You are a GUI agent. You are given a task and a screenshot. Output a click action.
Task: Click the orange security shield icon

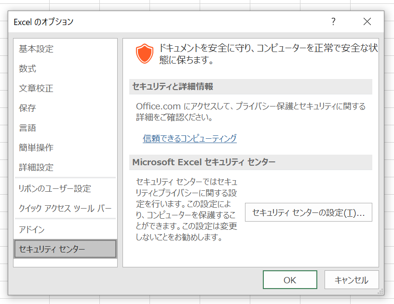tap(145, 53)
